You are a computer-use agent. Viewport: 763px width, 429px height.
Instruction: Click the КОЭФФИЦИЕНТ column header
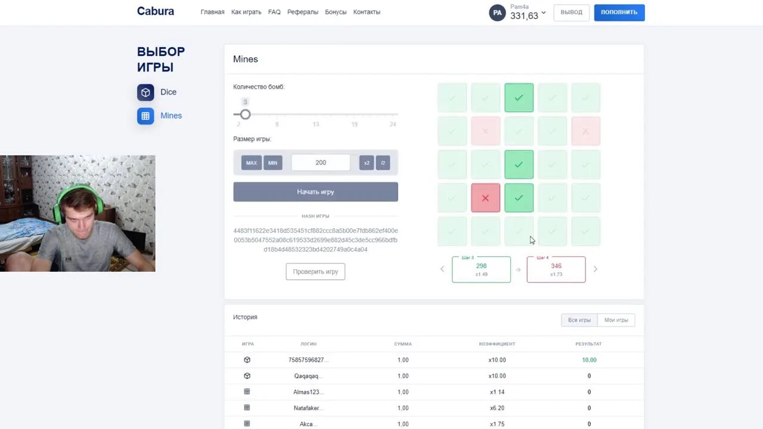497,344
